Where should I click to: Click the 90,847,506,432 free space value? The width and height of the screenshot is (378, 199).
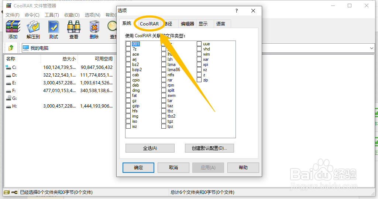pos(97,67)
